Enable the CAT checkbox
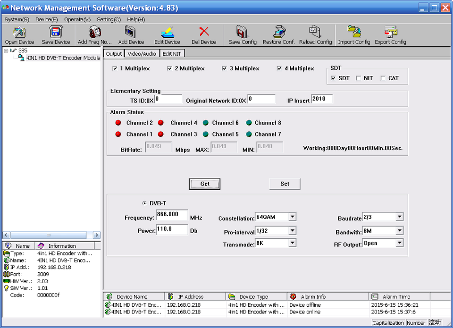 click(x=383, y=78)
